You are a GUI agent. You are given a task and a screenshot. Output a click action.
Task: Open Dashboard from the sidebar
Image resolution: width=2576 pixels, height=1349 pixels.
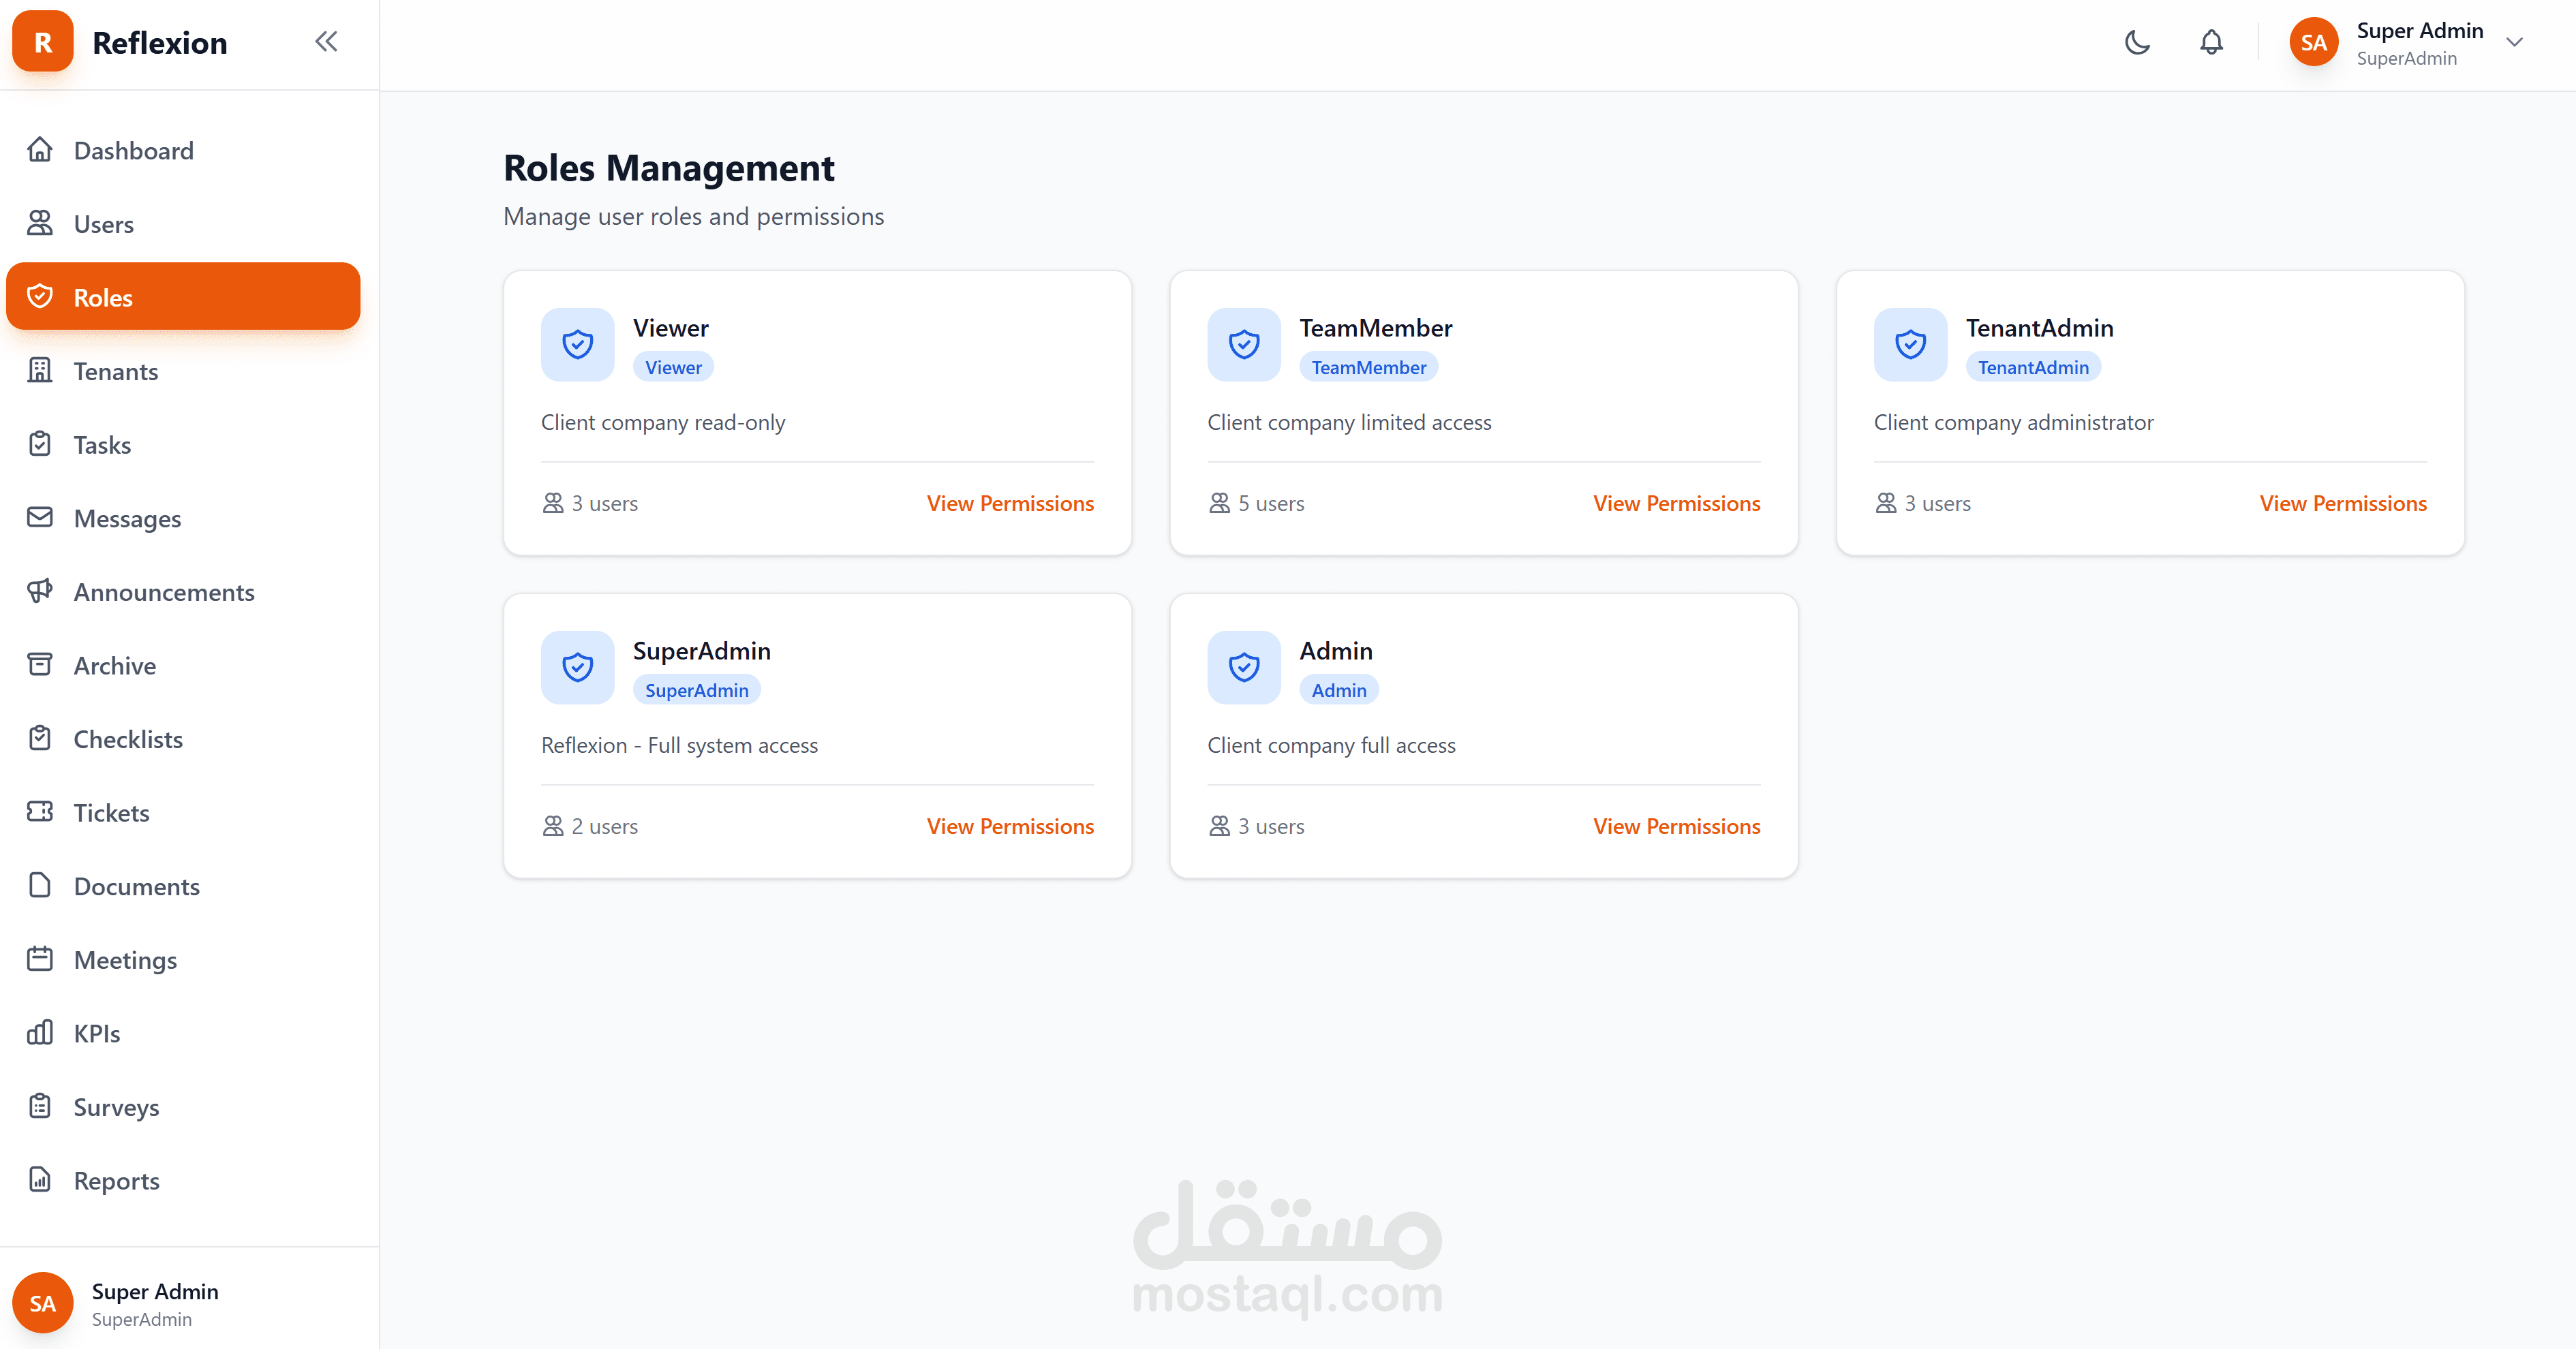point(133,151)
